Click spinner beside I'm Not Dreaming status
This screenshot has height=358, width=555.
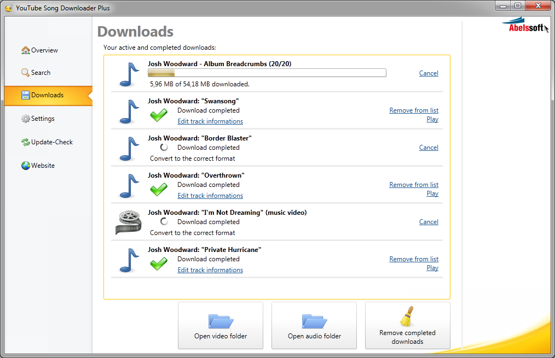click(164, 221)
